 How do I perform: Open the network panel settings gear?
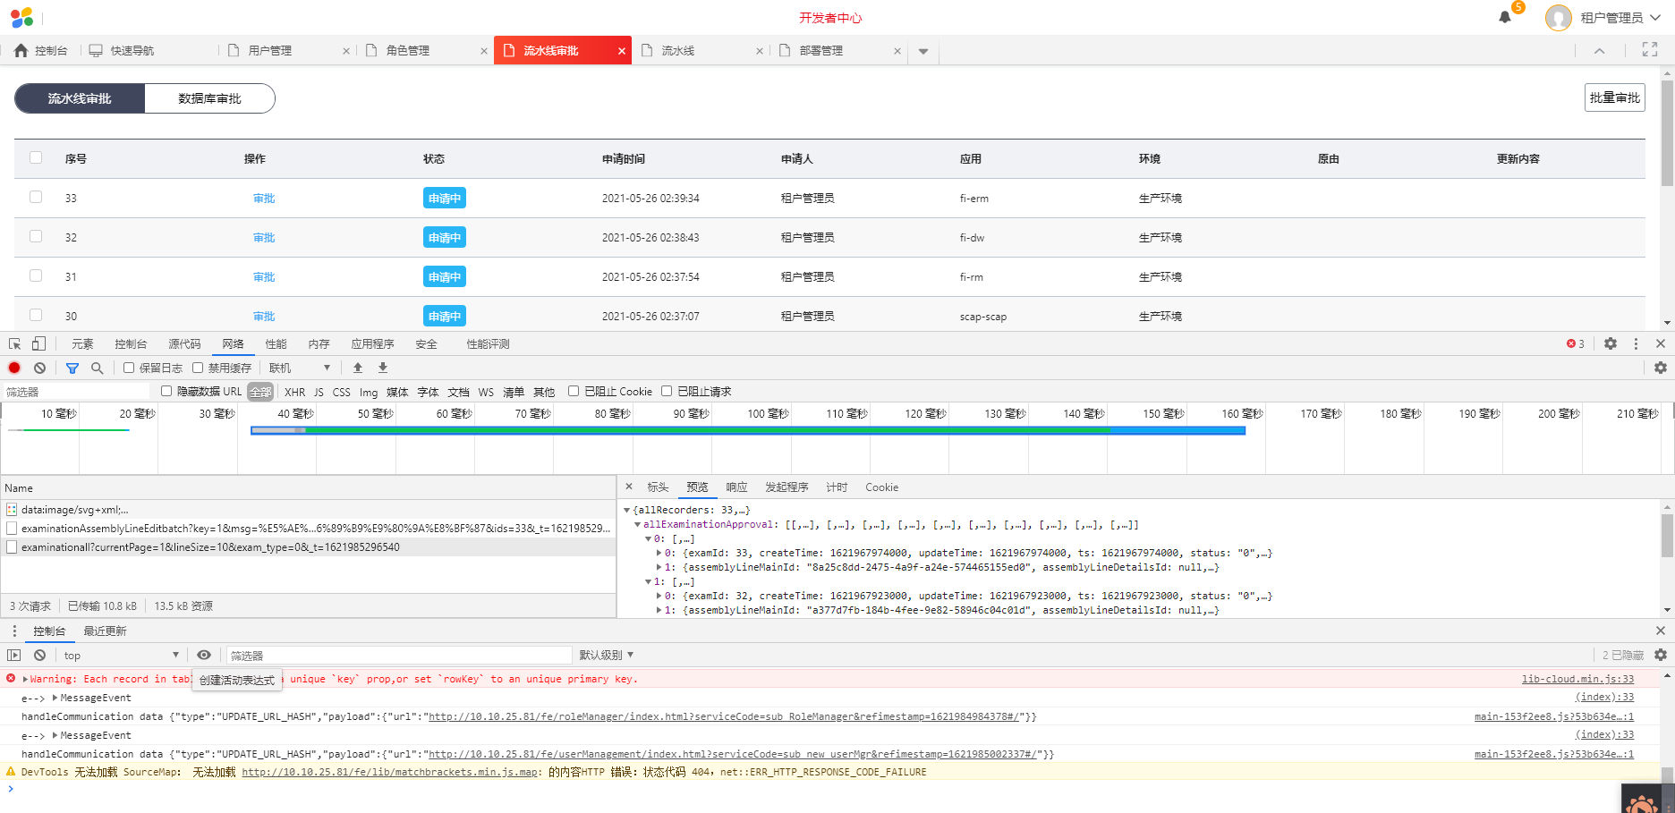tap(1661, 368)
